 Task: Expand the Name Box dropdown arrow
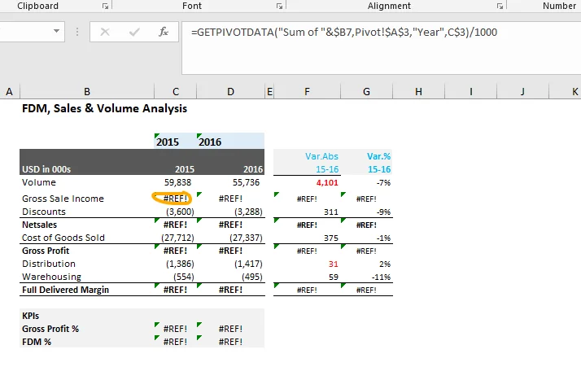56,32
